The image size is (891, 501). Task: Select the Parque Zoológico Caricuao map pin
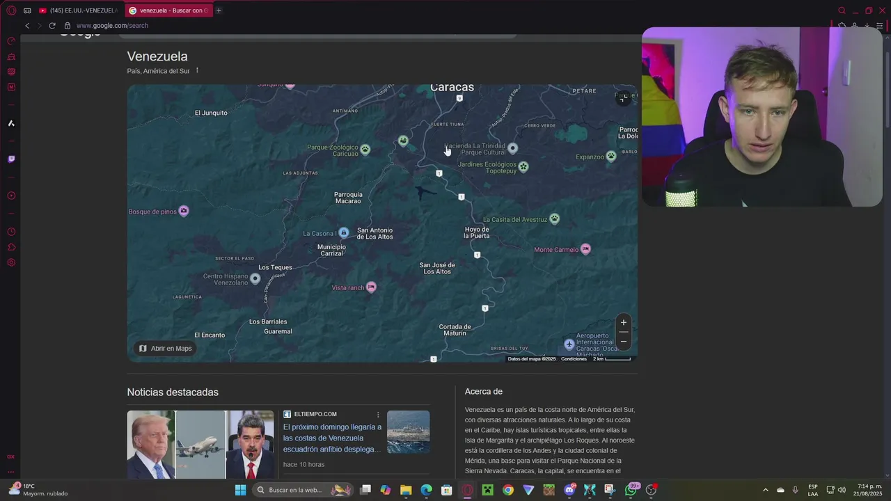pos(365,150)
